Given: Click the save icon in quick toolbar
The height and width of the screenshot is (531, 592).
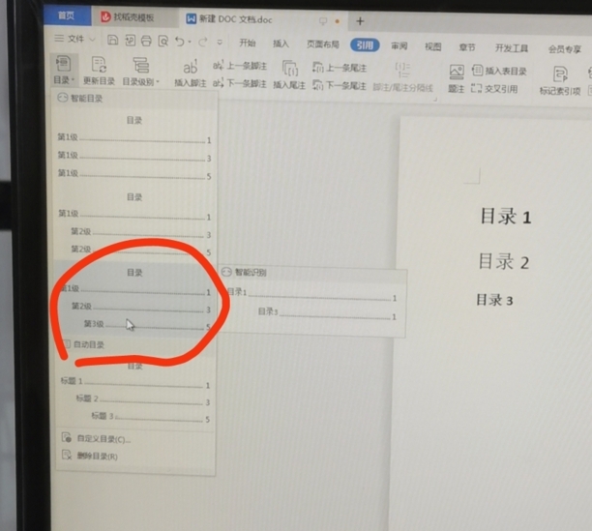Looking at the screenshot, I should click(113, 40).
